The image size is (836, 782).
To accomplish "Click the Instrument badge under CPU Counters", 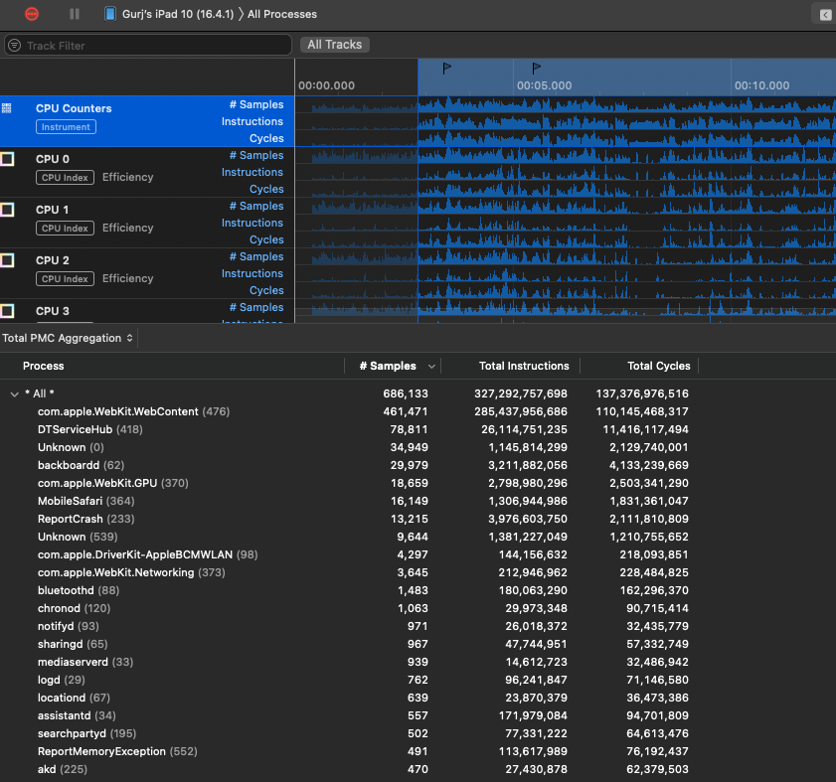I will click(x=66, y=127).
